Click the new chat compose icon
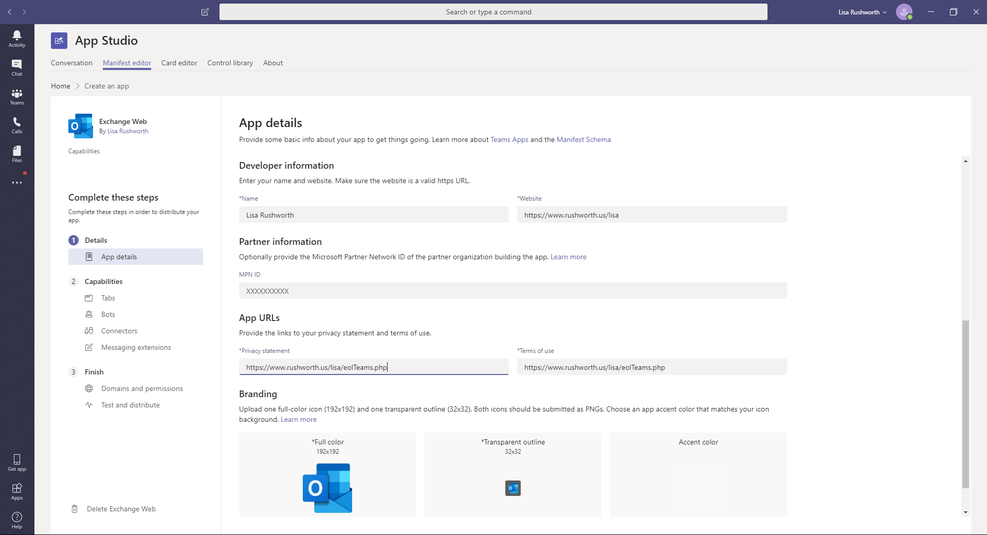987x535 pixels. 205,12
